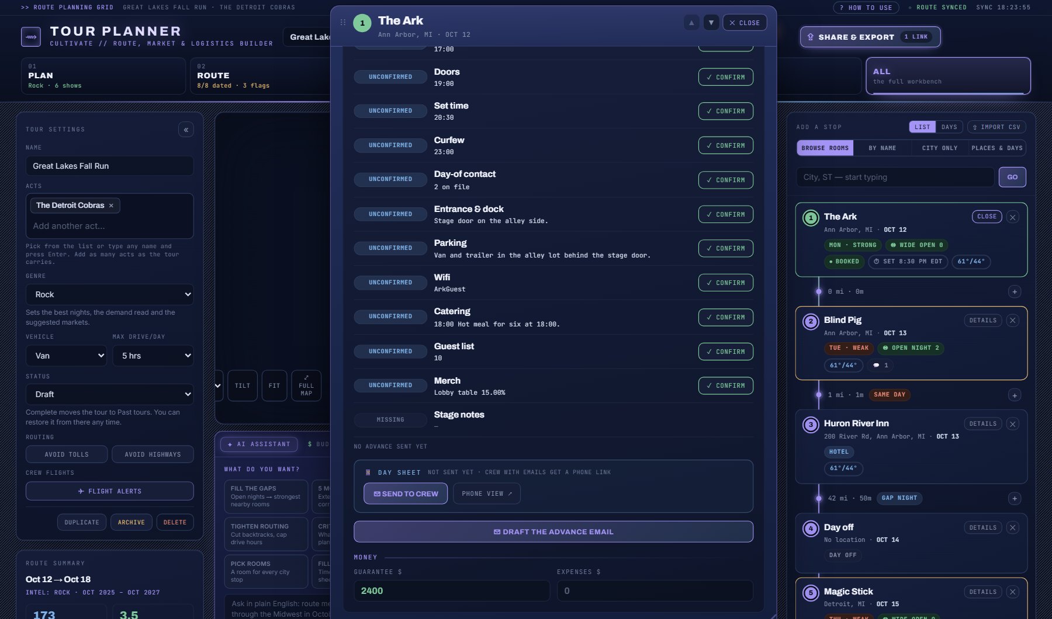Expand Huron River Inn details
The height and width of the screenshot is (619, 1052).
[982, 424]
